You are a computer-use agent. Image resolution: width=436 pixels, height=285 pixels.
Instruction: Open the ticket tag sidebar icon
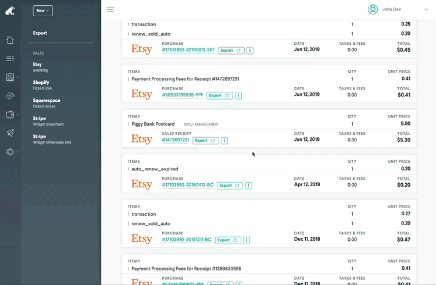[x=10, y=96]
